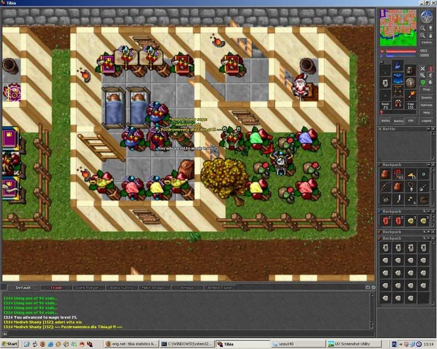Click first red ham stack of 2
This screenshot has width=437, height=349.
coord(386,221)
